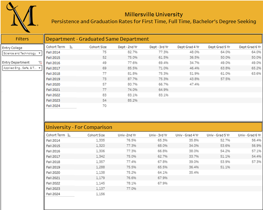Click the sort icon beside University Cohort Term

pyautogui.click(x=69, y=135)
